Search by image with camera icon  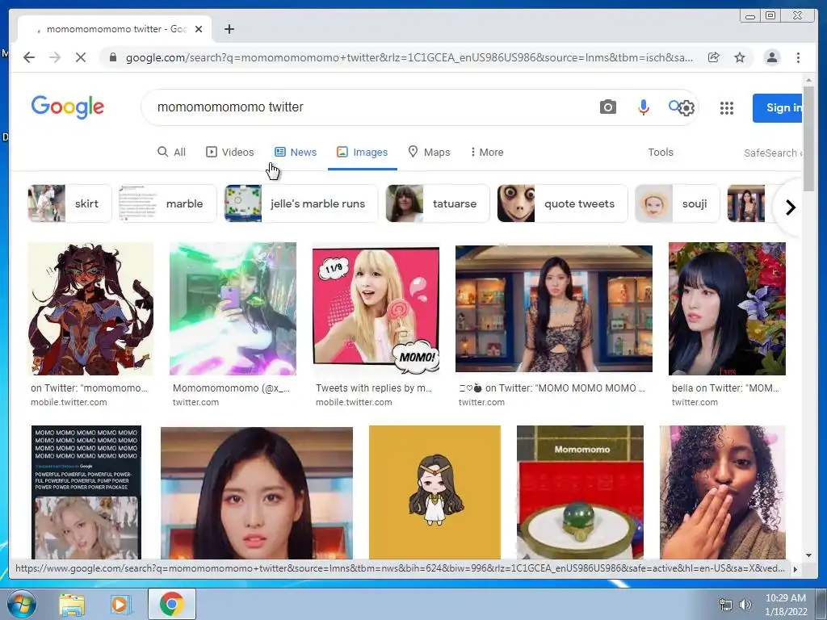(607, 107)
